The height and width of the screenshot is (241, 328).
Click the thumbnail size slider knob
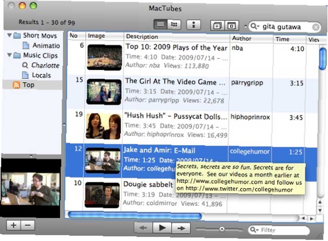click(x=222, y=229)
